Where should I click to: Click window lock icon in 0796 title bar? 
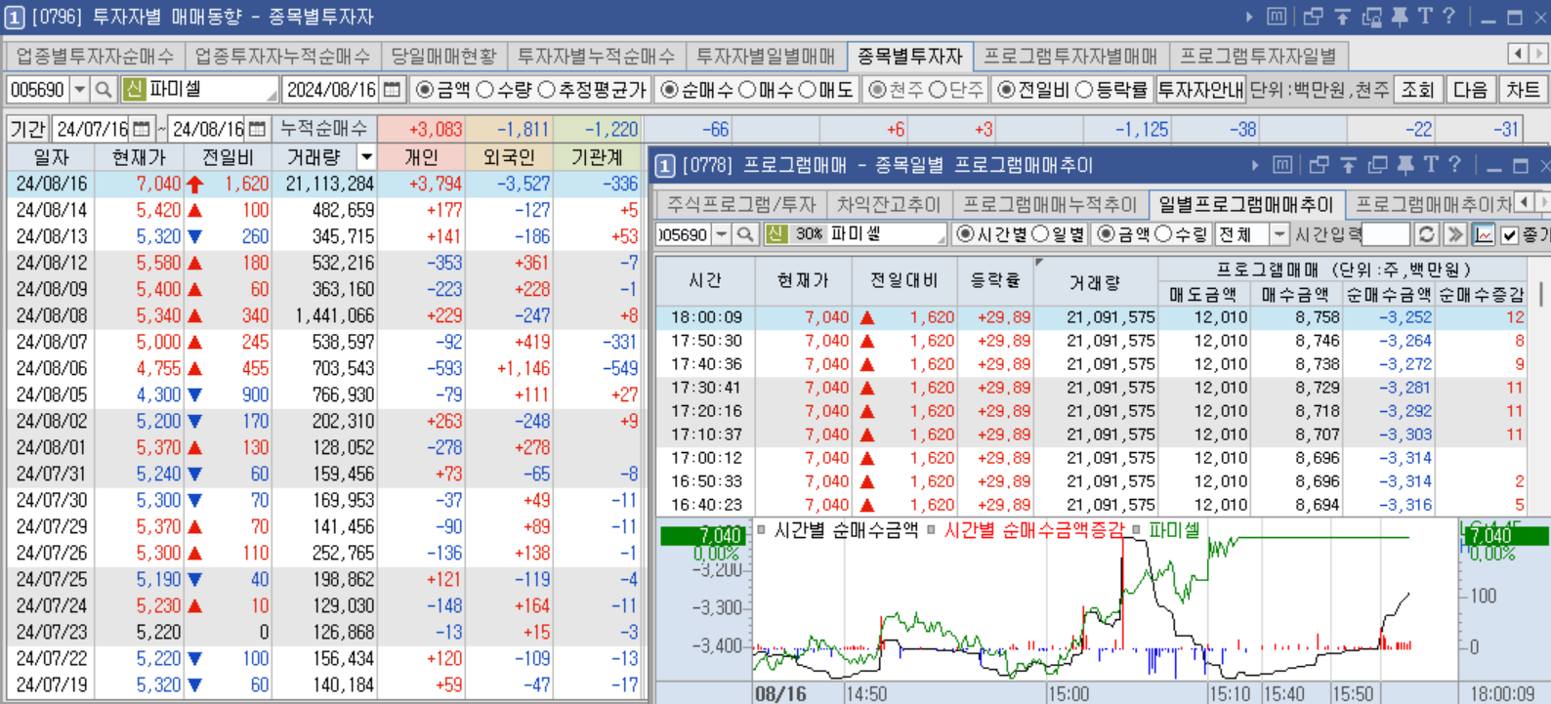click(x=1372, y=17)
